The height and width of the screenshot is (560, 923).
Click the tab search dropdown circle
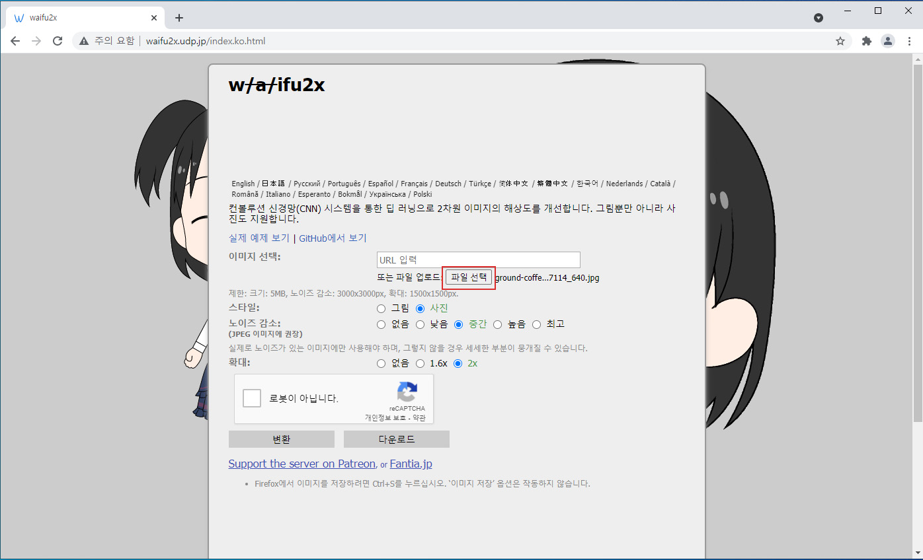tap(819, 18)
